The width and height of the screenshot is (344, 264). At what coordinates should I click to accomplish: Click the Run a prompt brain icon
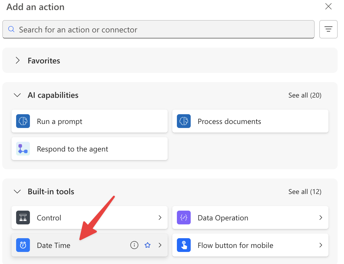tap(23, 121)
